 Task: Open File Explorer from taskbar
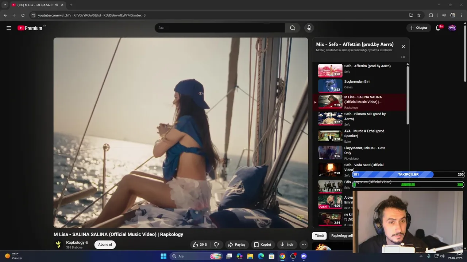click(x=250, y=256)
